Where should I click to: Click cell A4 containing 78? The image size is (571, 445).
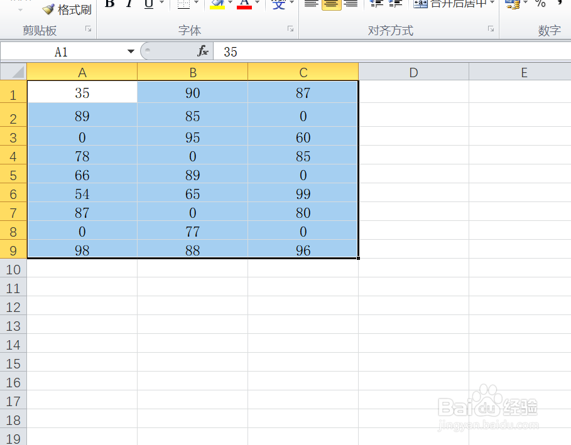(x=82, y=156)
